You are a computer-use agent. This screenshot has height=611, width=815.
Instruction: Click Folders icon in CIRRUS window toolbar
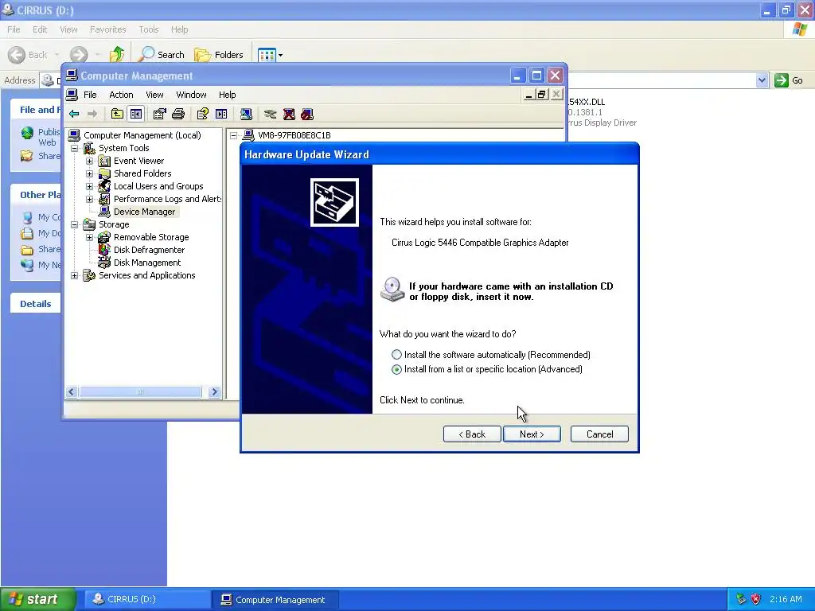(202, 55)
